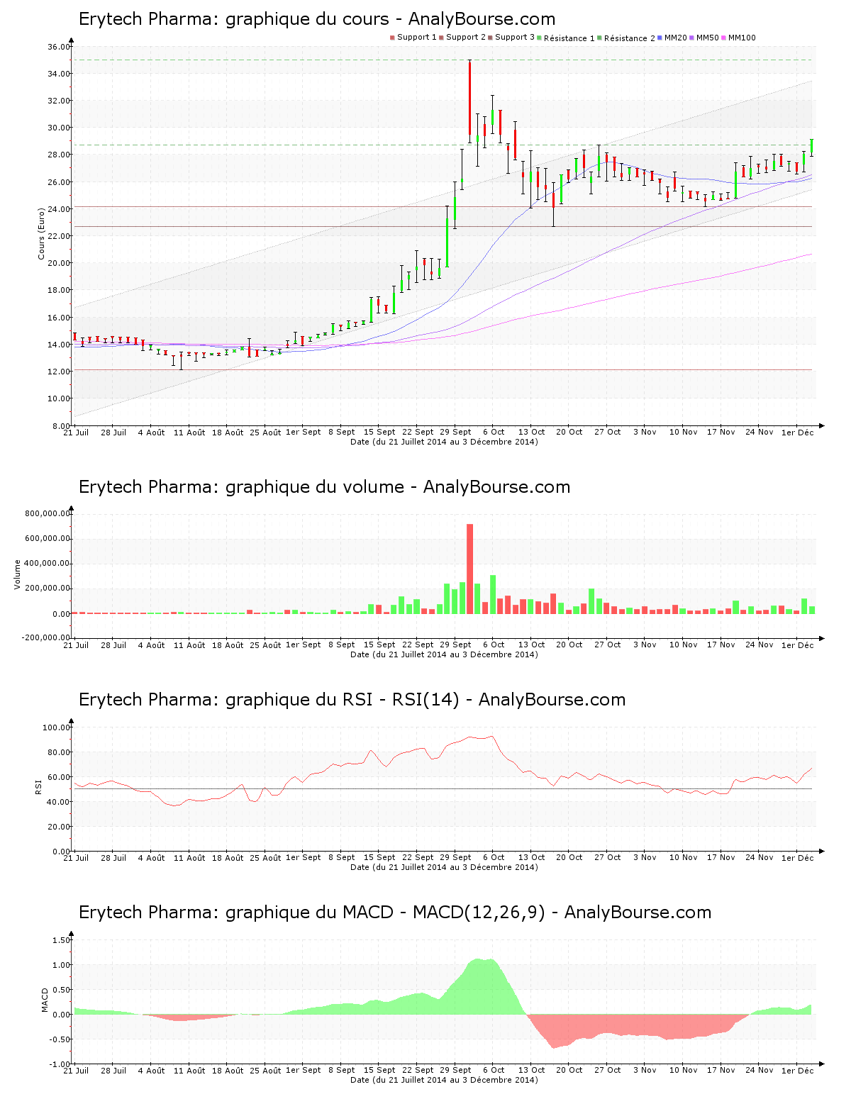Click the 800,000.00 volume axis value

[47, 513]
